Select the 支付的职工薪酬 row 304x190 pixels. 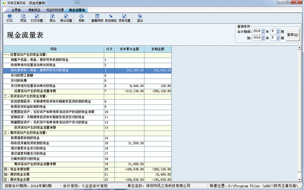87,76
